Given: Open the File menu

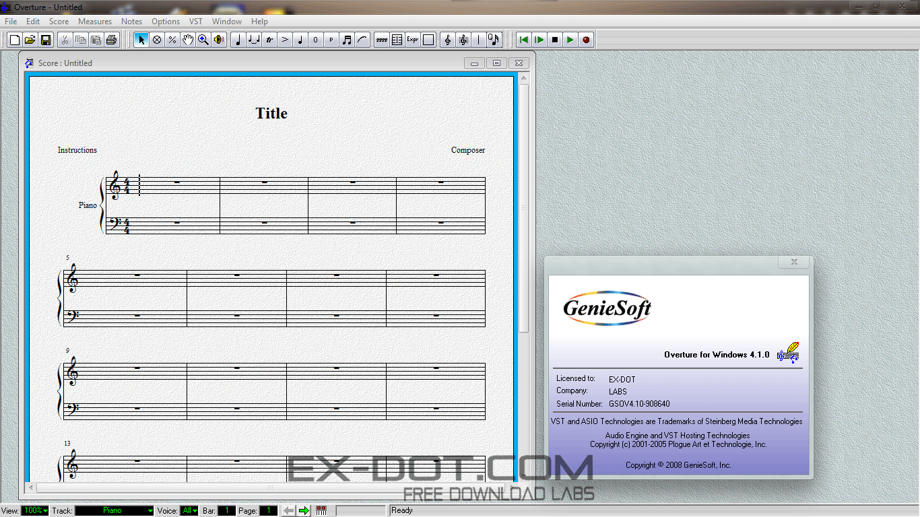Looking at the screenshot, I should (11, 22).
